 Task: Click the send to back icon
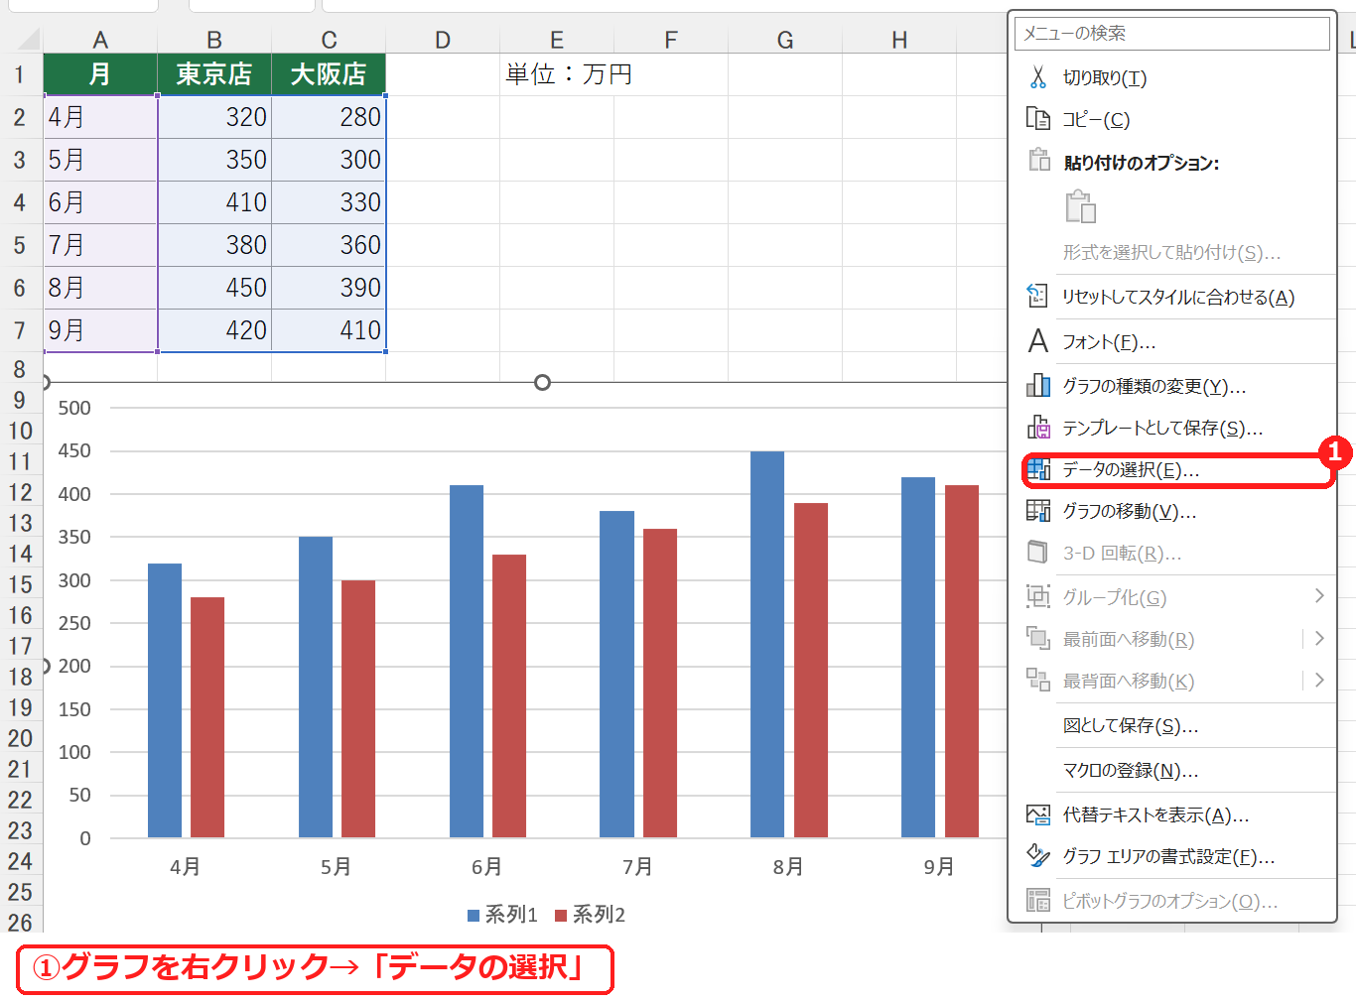1038,680
